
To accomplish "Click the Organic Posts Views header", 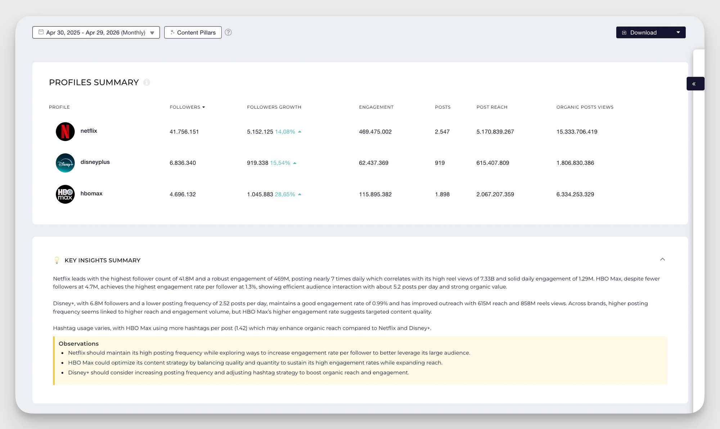I will 585,107.
